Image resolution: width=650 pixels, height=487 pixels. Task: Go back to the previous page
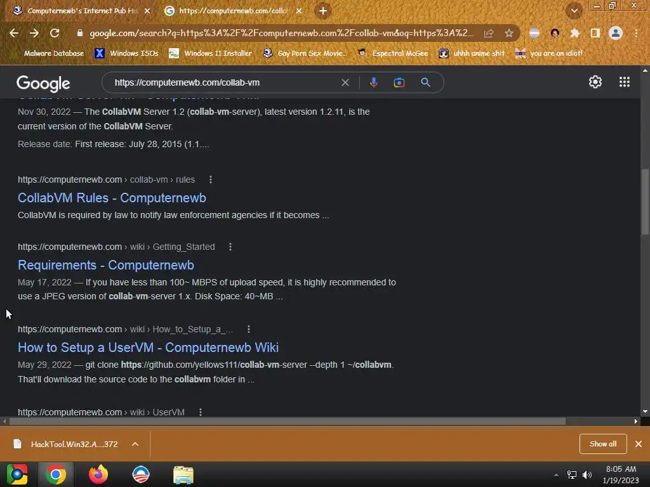tap(14, 33)
